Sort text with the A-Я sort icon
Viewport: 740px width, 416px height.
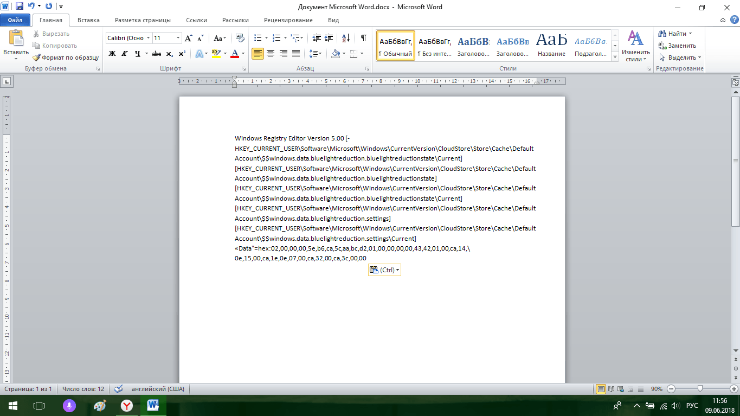point(346,38)
